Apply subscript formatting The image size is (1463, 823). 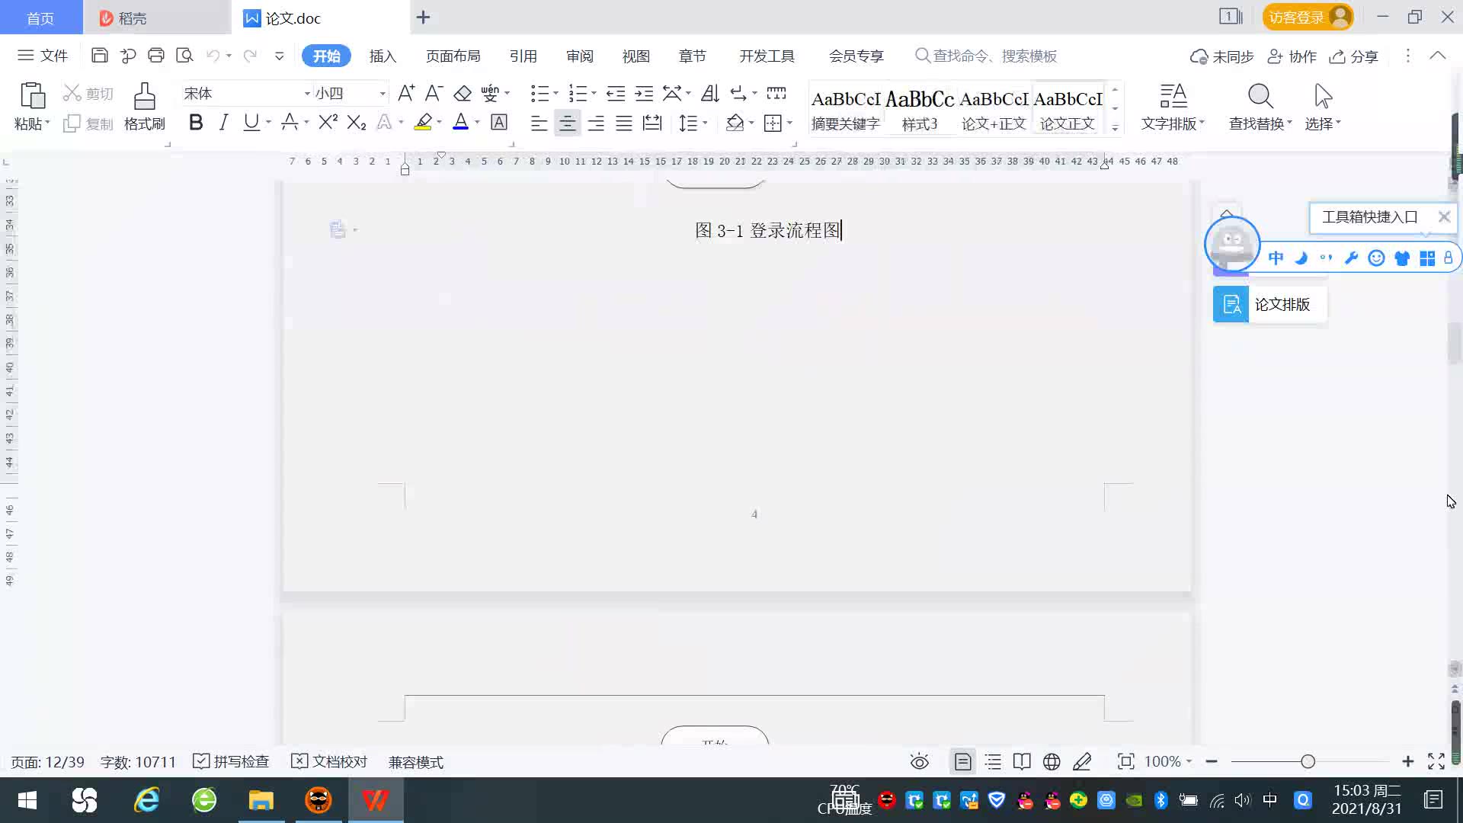click(x=357, y=122)
